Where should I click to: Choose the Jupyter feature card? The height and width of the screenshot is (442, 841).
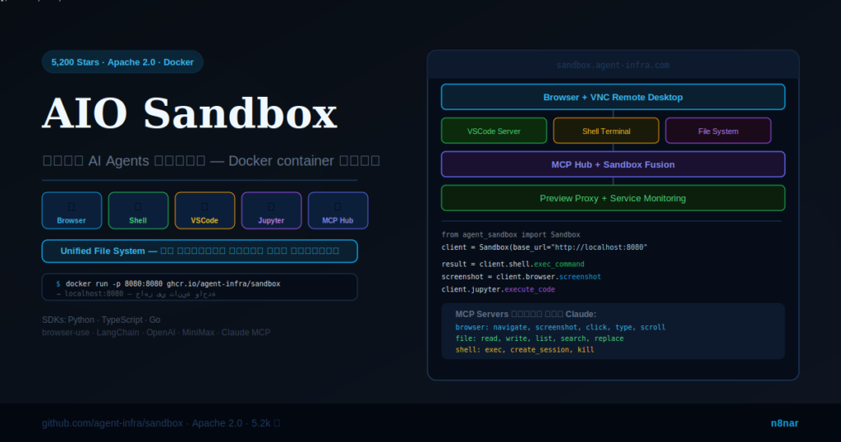[271, 210]
